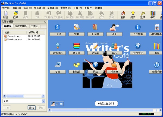Click the 使用手册 question mark icon

[x=157, y=65]
